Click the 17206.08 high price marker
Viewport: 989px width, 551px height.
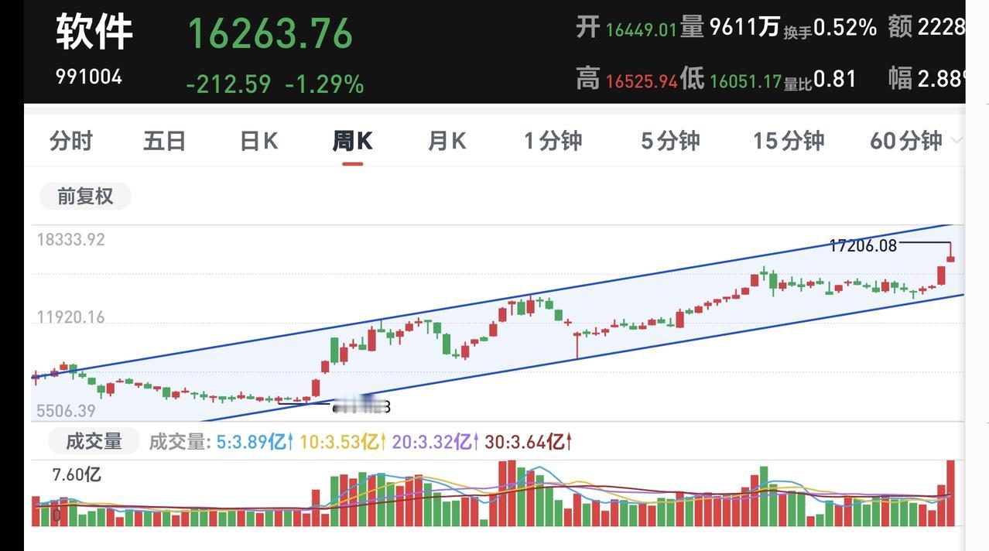pos(862,246)
